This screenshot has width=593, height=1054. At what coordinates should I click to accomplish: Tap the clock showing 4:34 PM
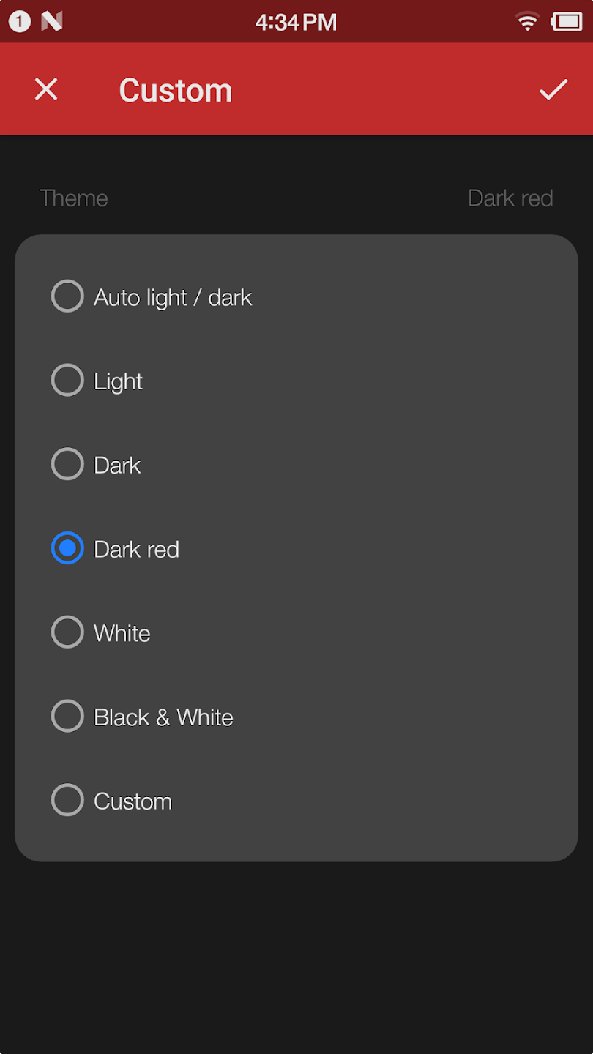coord(296,22)
